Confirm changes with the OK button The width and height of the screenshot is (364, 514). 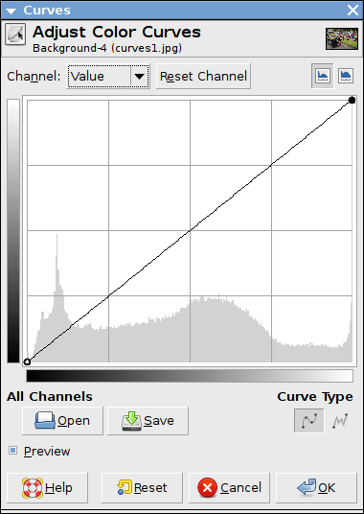pyautogui.click(x=316, y=488)
